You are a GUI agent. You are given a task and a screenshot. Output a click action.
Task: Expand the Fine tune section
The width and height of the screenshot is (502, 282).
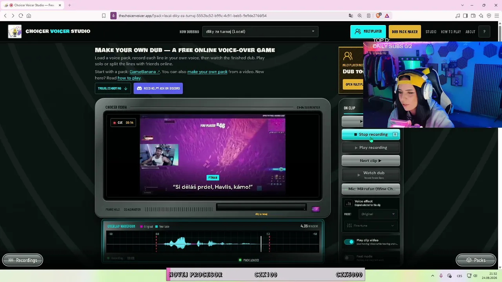(x=371, y=226)
